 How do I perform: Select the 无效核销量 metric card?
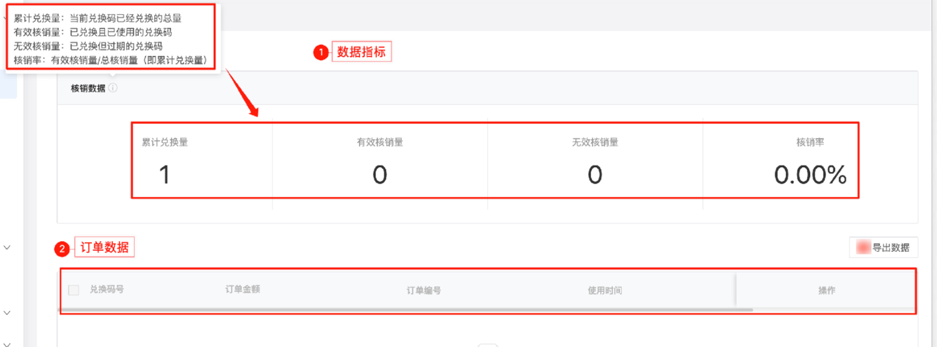click(595, 161)
